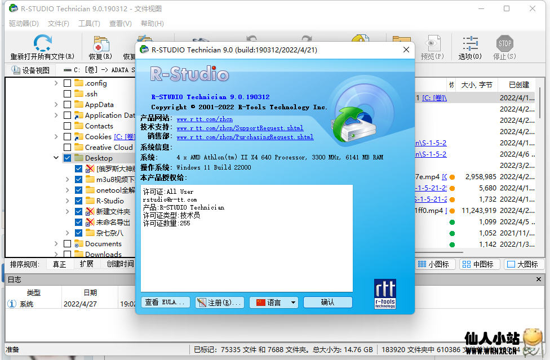This screenshot has width=550, height=360.
Task: Open the www.r-tt.com/zhcn product website link
Action: click(x=205, y=119)
